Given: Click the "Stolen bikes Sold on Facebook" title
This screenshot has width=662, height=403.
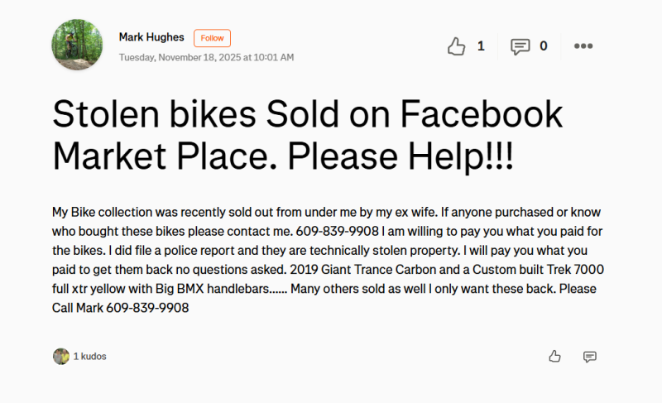Looking at the screenshot, I should pyautogui.click(x=307, y=114).
